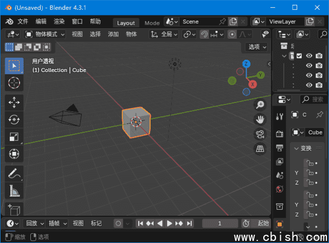This screenshot has width=329, height=243.
Task: Open the Scene properties tab
Action: coord(280,176)
